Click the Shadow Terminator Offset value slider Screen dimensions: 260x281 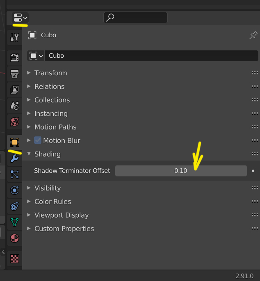tap(180, 171)
